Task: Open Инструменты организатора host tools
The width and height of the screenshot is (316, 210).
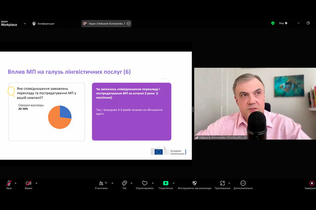Action: pos(195,185)
